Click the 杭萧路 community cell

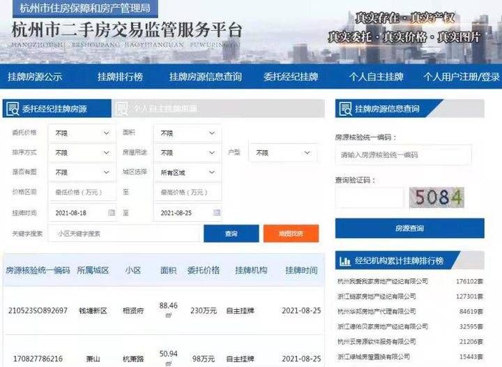click(133, 359)
